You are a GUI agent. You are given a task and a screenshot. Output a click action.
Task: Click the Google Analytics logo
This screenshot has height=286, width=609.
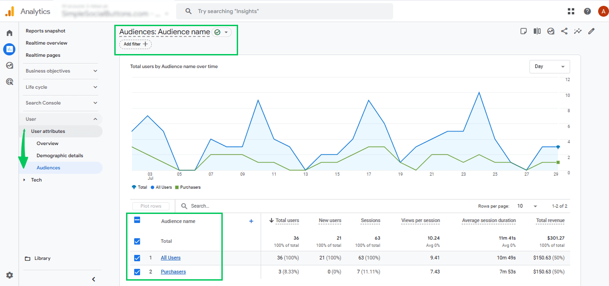(10, 11)
